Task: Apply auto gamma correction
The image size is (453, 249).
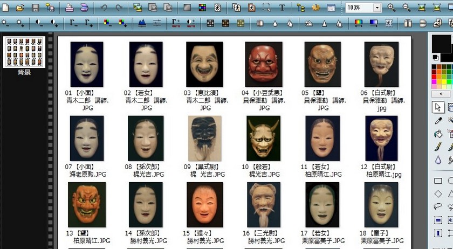Action: click(176, 23)
